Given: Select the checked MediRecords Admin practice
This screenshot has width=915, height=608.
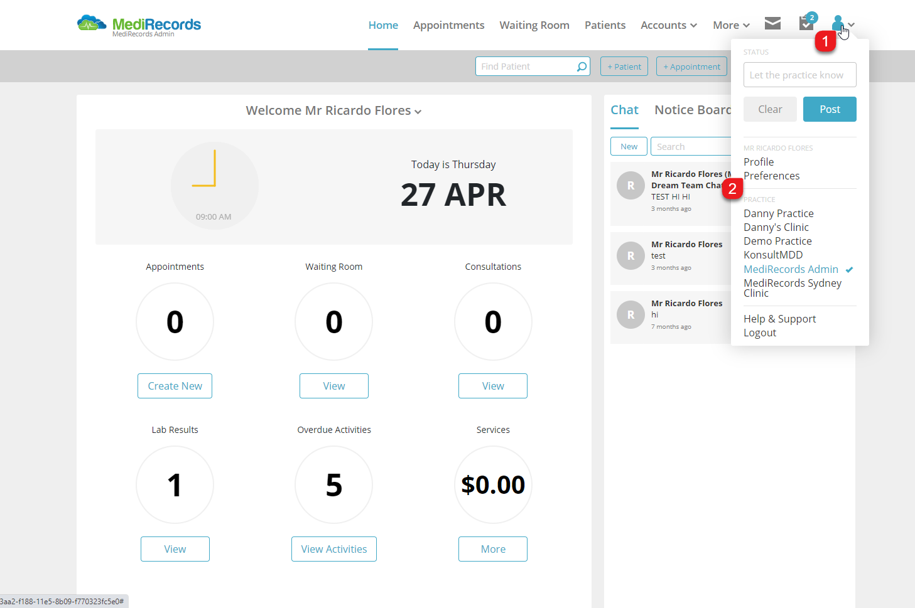Looking at the screenshot, I should (x=791, y=269).
